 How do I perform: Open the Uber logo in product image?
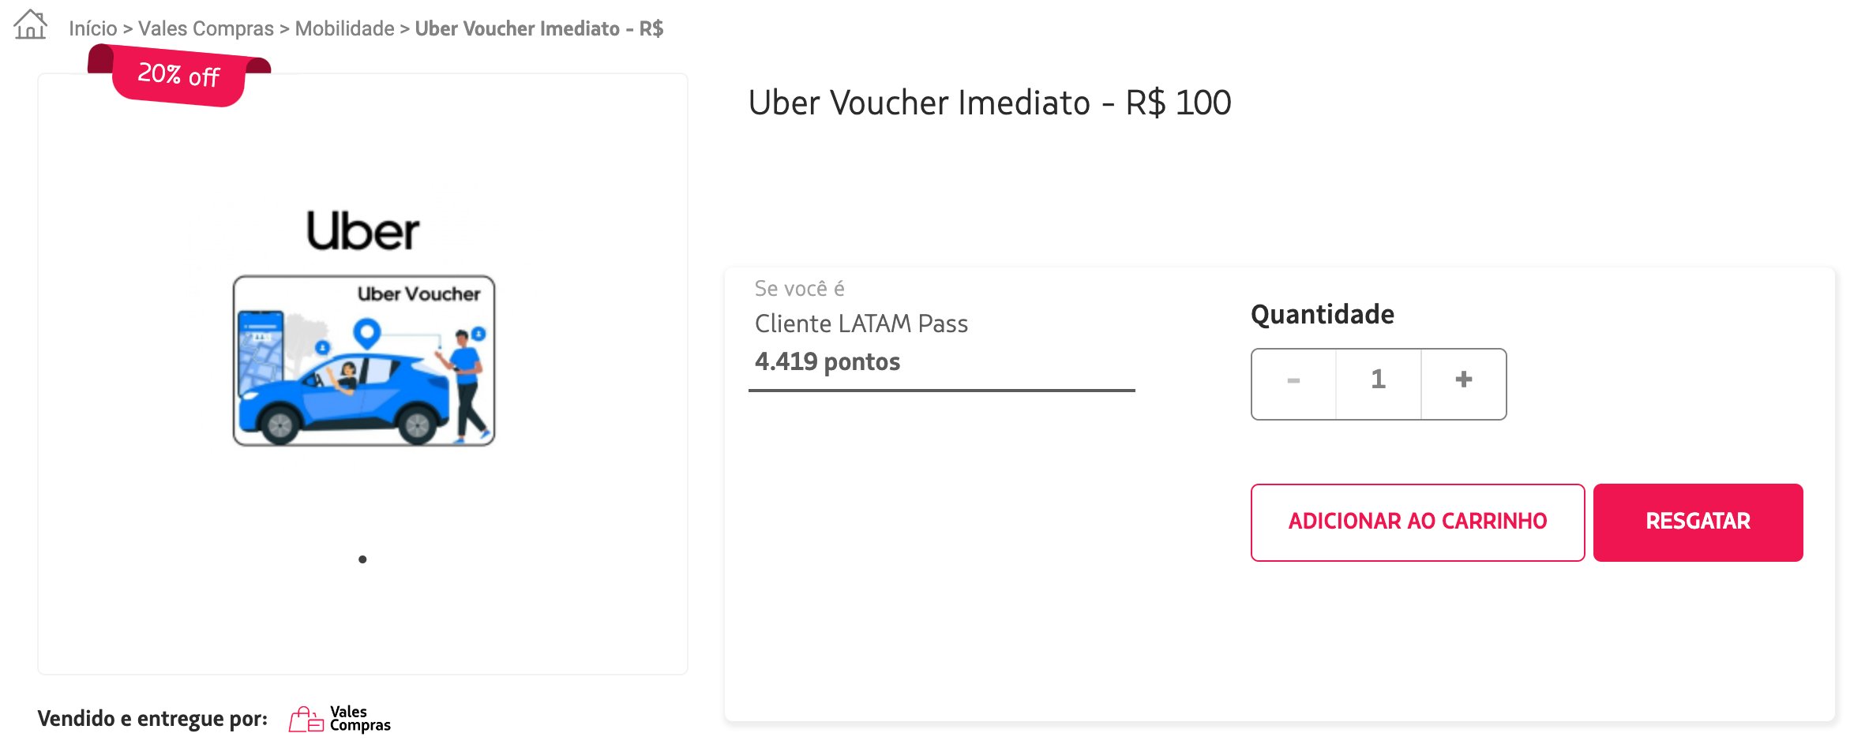[362, 230]
